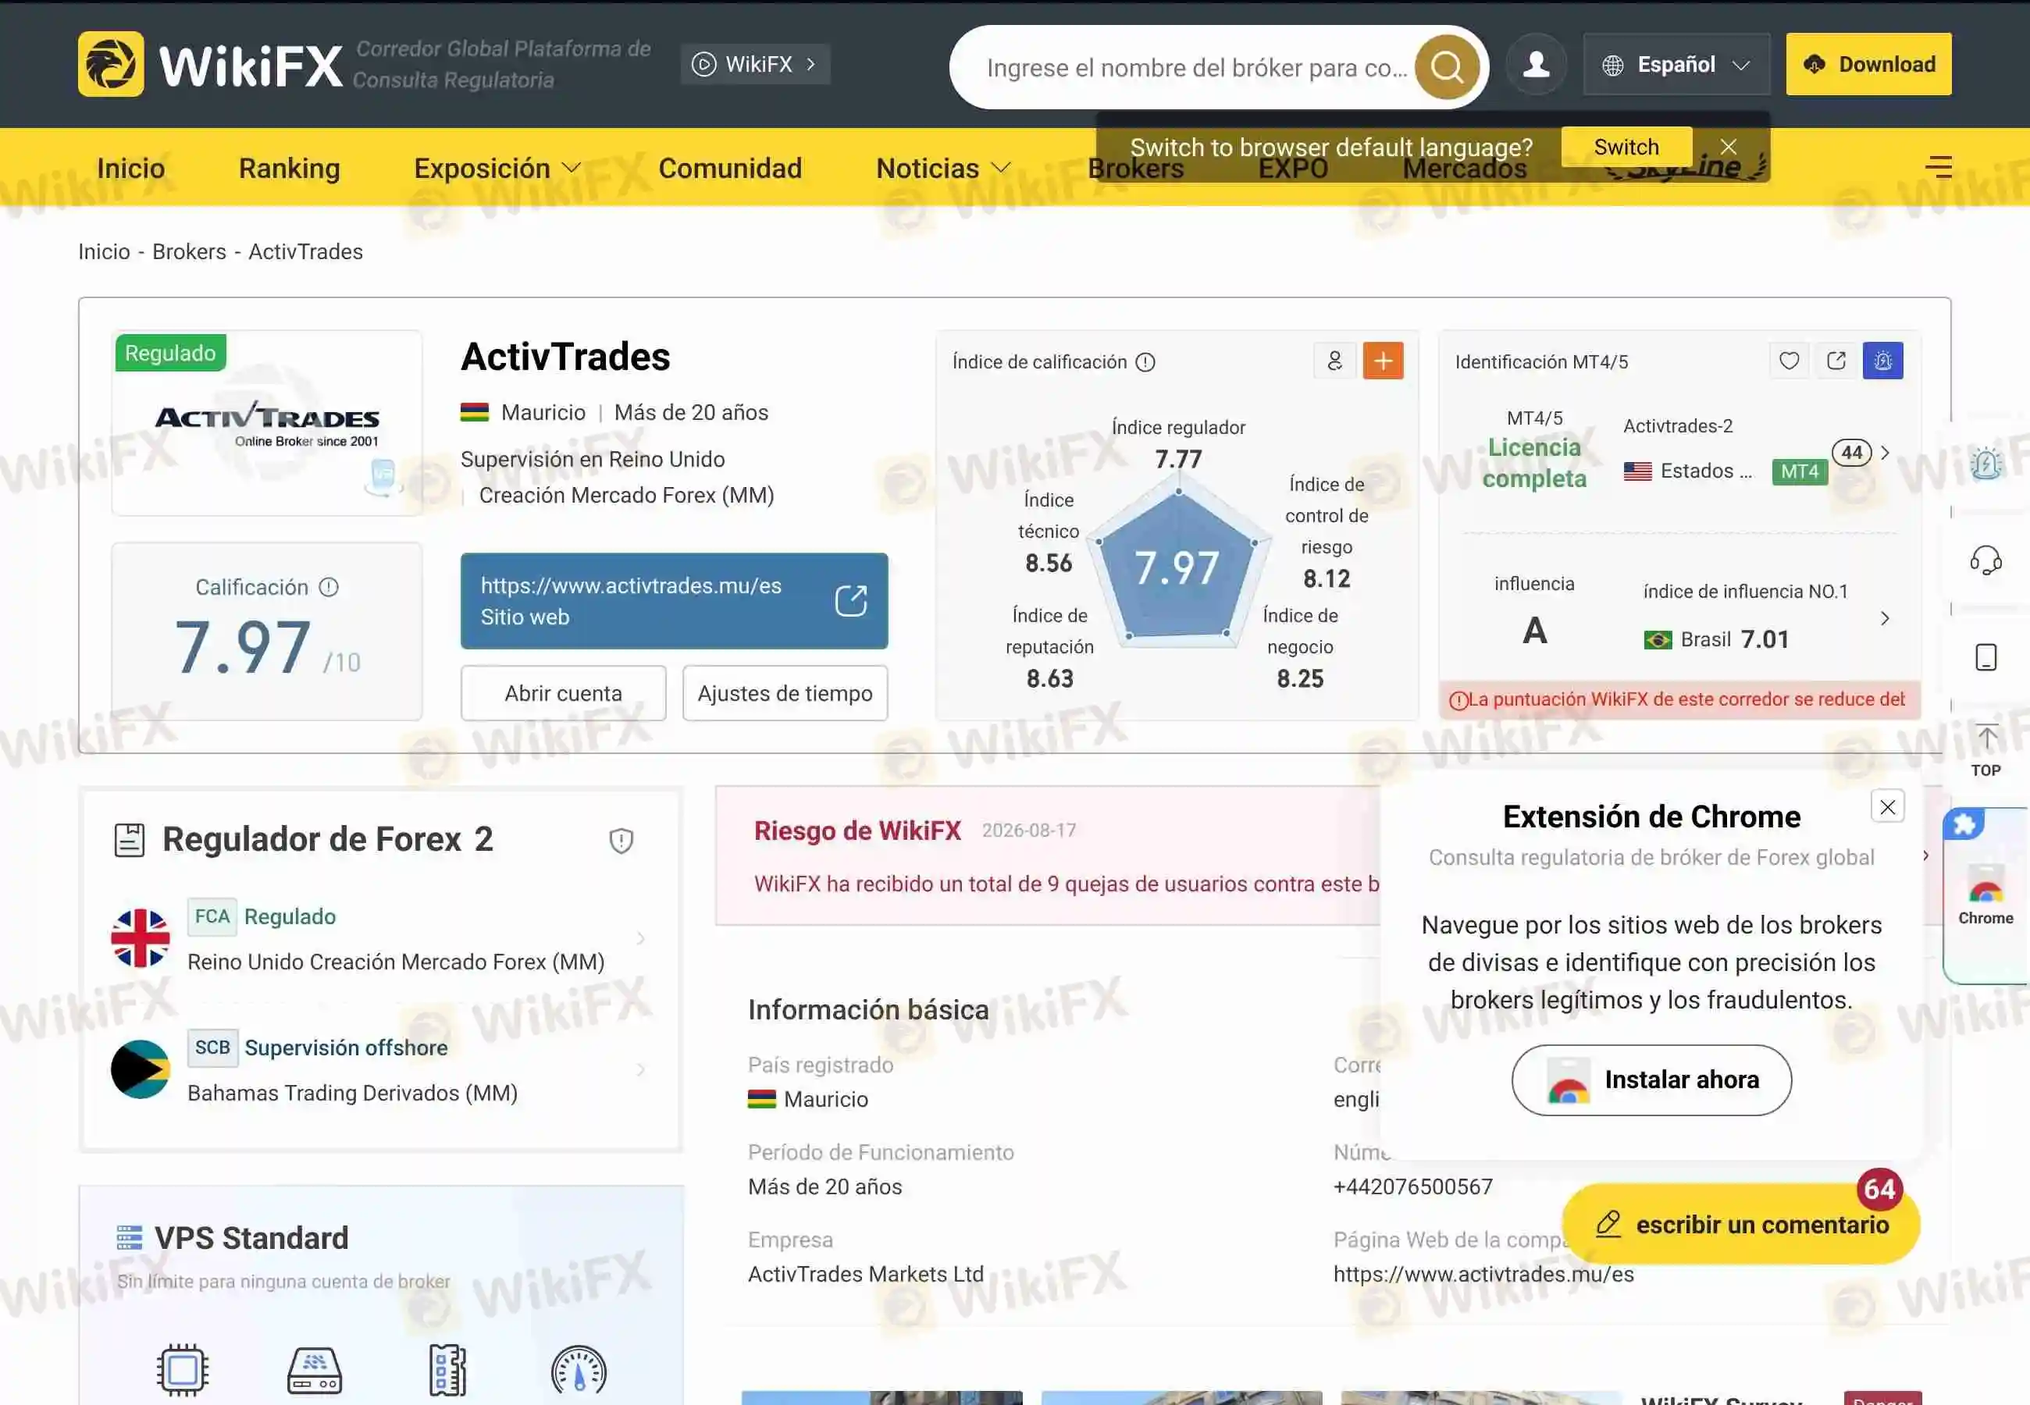This screenshot has height=1405, width=2030.
Task: Click the 44 server count badge
Action: (1852, 453)
